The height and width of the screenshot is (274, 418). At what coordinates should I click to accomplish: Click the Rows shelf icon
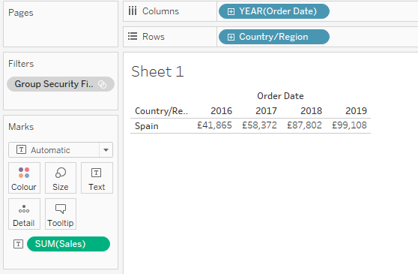[133, 36]
